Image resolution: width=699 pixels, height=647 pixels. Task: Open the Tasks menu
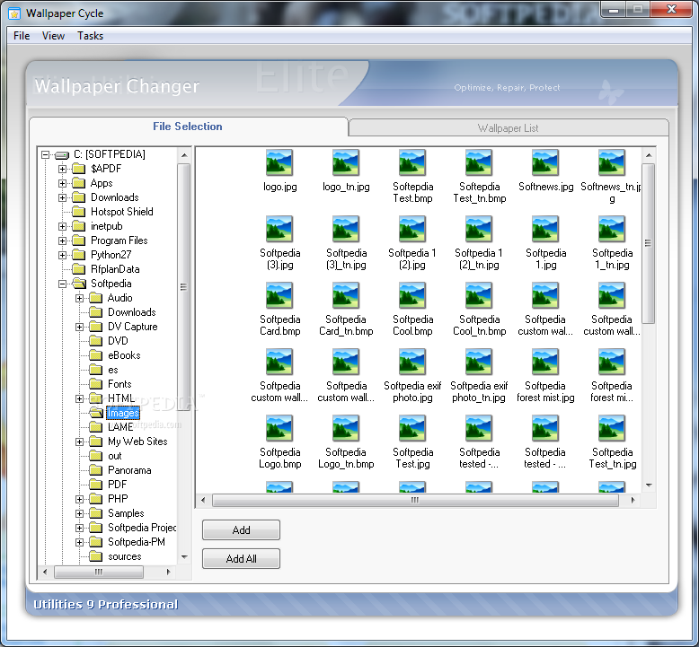(x=90, y=36)
